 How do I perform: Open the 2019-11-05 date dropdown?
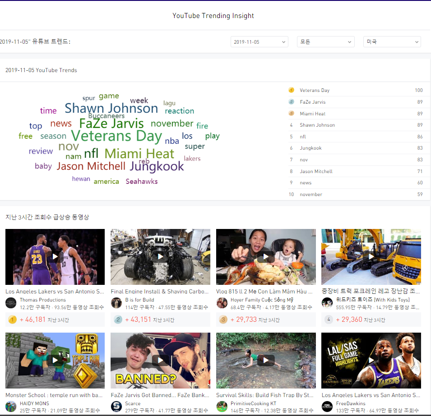pos(259,42)
